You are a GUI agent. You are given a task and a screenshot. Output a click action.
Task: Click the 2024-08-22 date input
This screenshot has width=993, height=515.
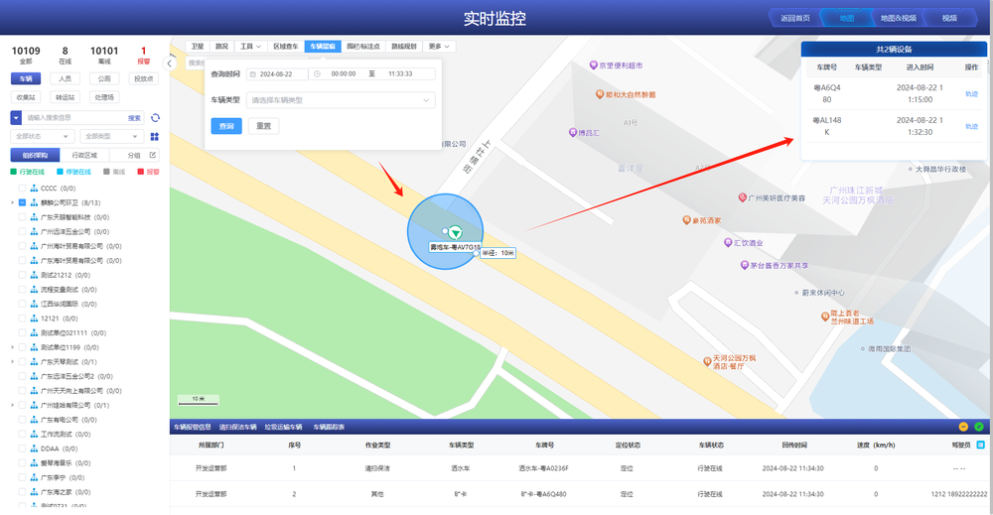click(277, 74)
